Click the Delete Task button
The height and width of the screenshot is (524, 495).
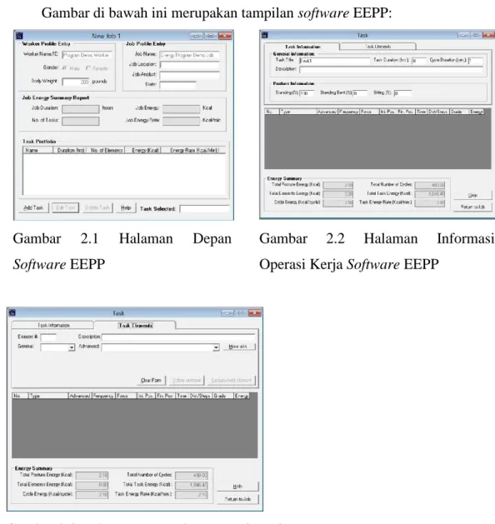coord(97,207)
